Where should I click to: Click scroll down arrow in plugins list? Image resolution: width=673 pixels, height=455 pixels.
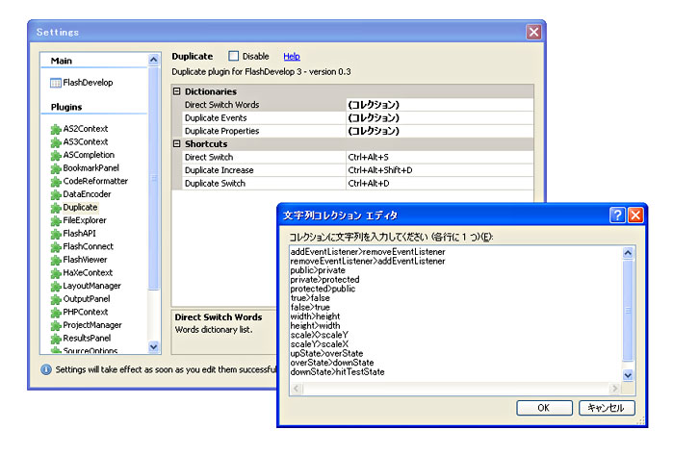click(x=154, y=346)
